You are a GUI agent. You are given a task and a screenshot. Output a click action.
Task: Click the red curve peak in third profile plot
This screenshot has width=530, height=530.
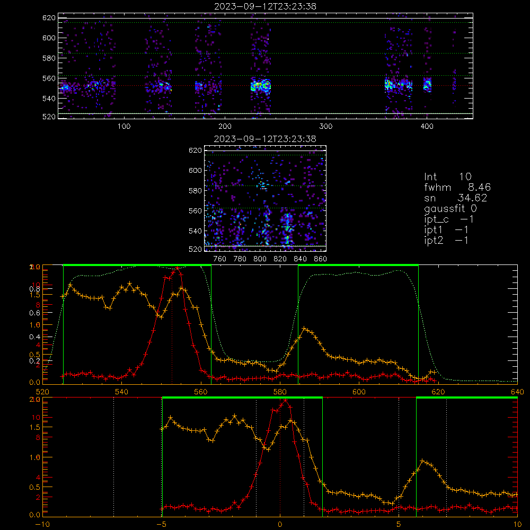tap(178, 268)
